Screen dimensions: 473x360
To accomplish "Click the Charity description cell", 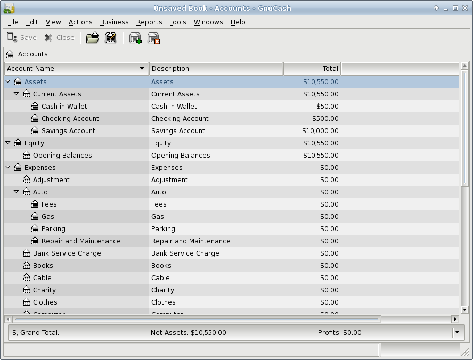I will coord(216,290).
